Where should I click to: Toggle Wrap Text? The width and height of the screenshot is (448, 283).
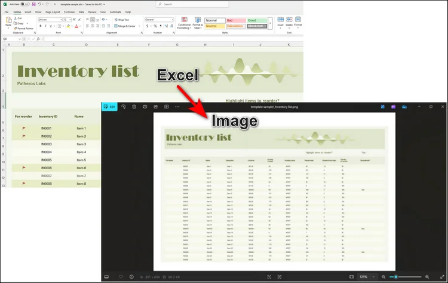pos(121,20)
